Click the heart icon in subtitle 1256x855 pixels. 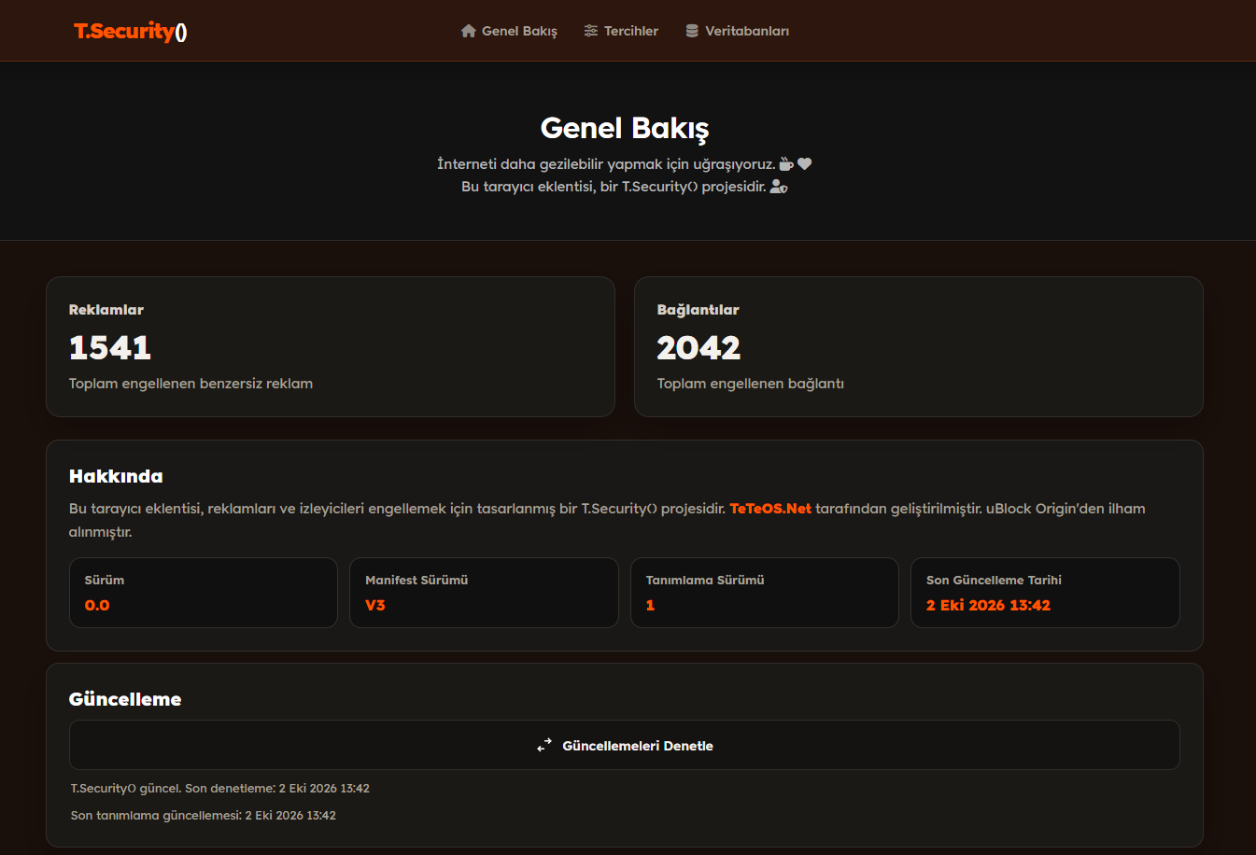[804, 163]
